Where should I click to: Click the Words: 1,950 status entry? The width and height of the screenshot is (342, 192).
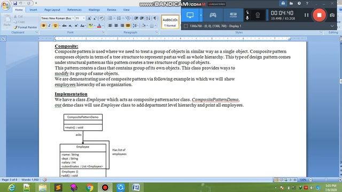click(30, 180)
